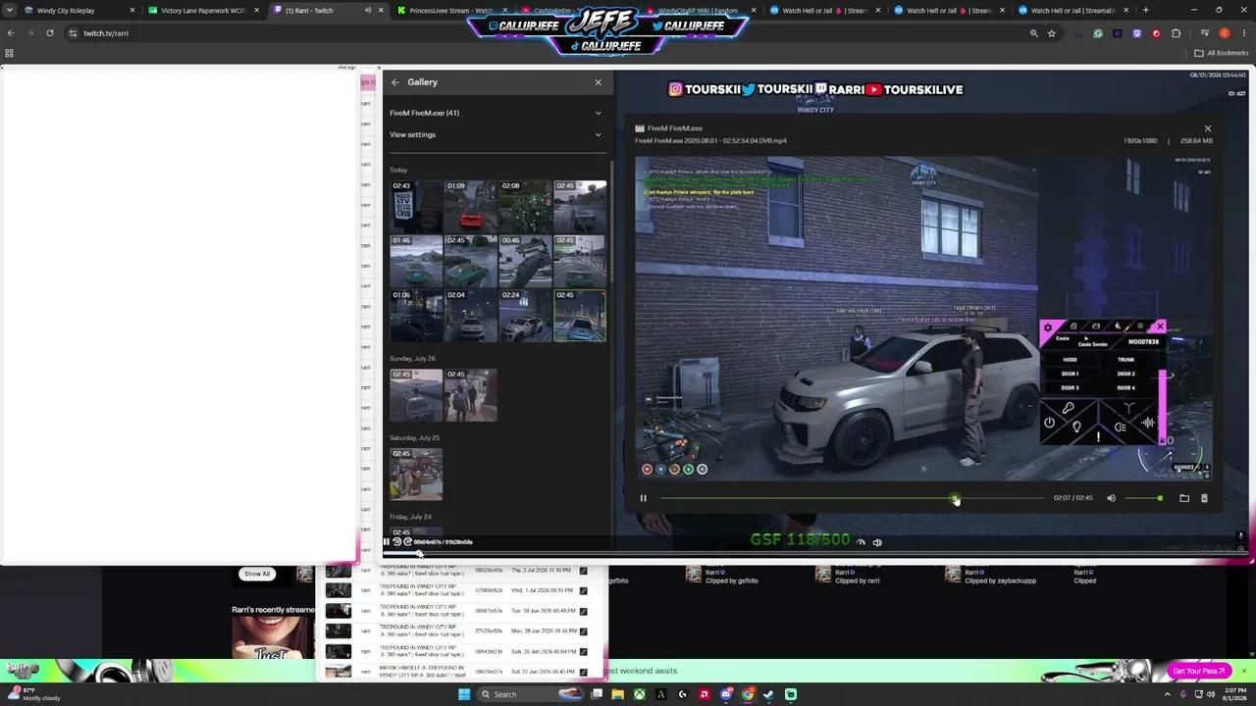Open the Saturday, July 25 clip thumbnail
This screenshot has height=706, width=1256.
click(x=416, y=474)
